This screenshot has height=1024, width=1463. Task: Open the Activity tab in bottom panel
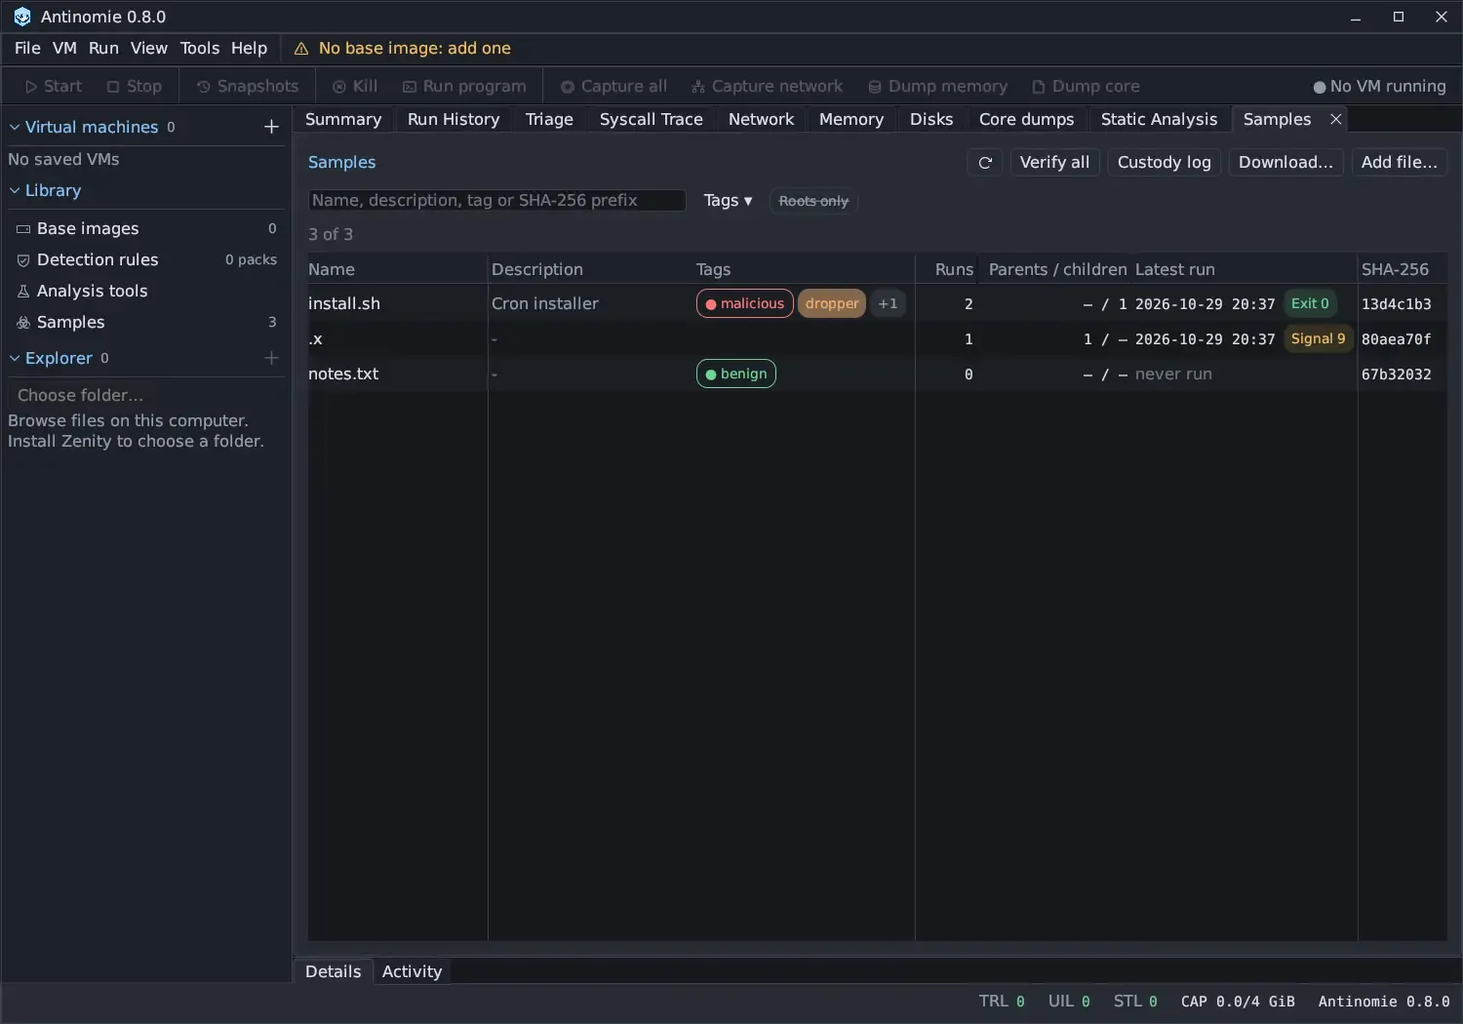412,971
